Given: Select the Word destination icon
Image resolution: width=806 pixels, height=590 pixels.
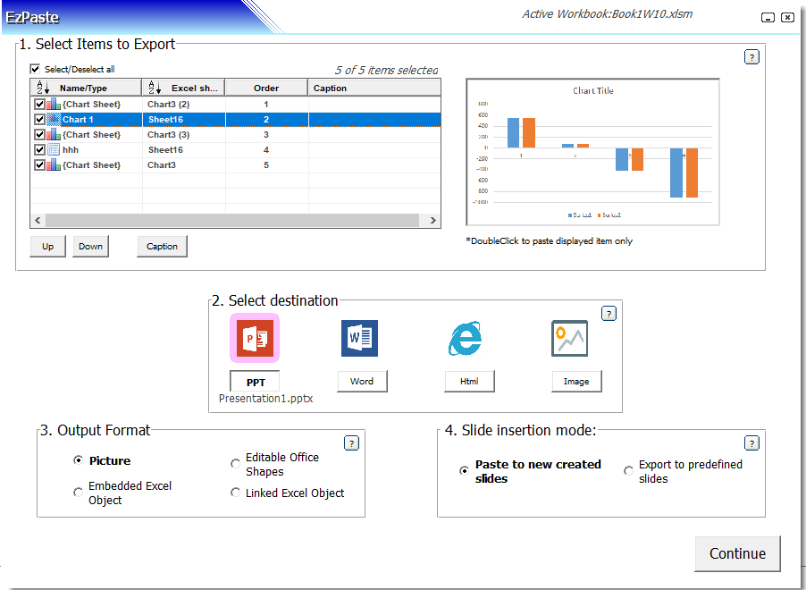Looking at the screenshot, I should tap(362, 338).
